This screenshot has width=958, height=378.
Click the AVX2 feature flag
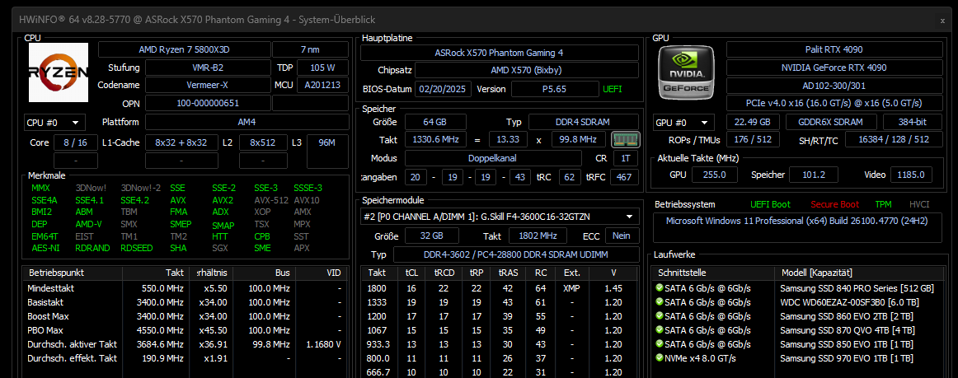coord(223,200)
